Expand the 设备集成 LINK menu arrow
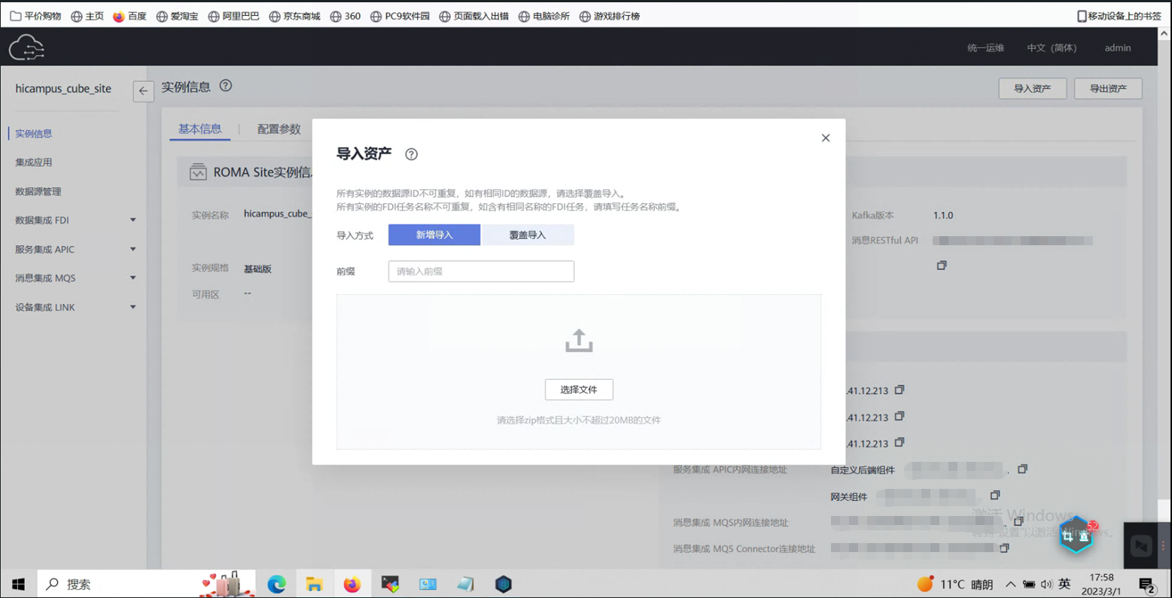Viewport: 1172px width, 598px height. click(x=132, y=308)
